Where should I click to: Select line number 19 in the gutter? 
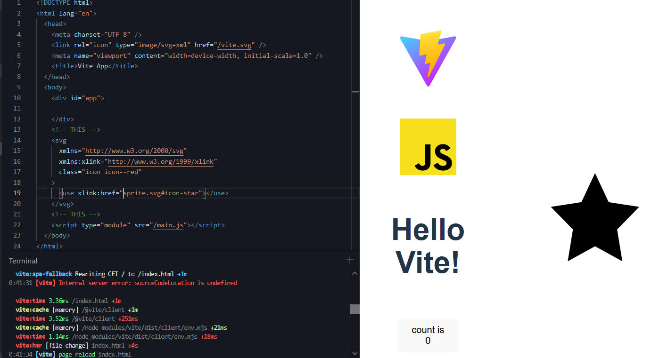[16, 193]
